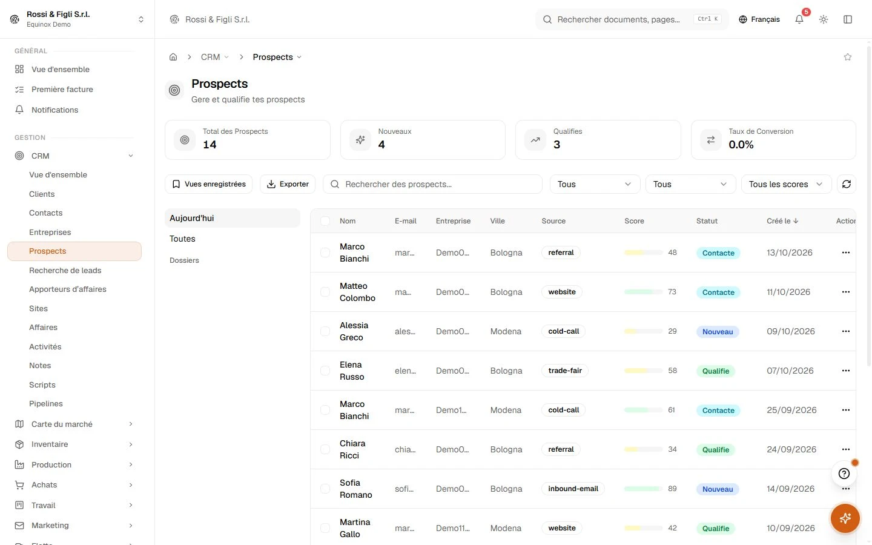Screen dimensions: 872x545
Task: Click the home breadcrumb icon
Action: tap(173, 57)
